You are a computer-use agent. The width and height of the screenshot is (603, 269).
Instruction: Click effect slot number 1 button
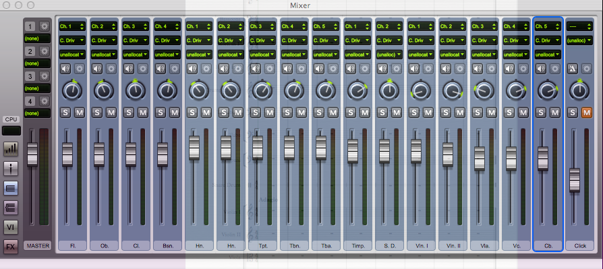point(30,26)
